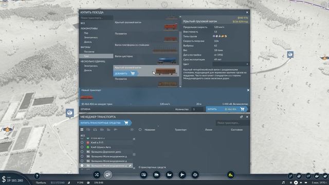Viewport: 329px width, 185px height.
Task: Select the ВСЕ category in Buy Trains
Action: [83, 23]
